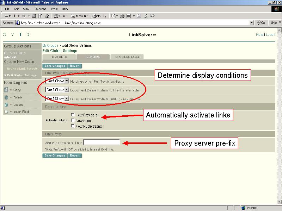The height and width of the screenshot is (211, 282).
Task: Click Revert button below the tabs
Action: tap(75, 66)
